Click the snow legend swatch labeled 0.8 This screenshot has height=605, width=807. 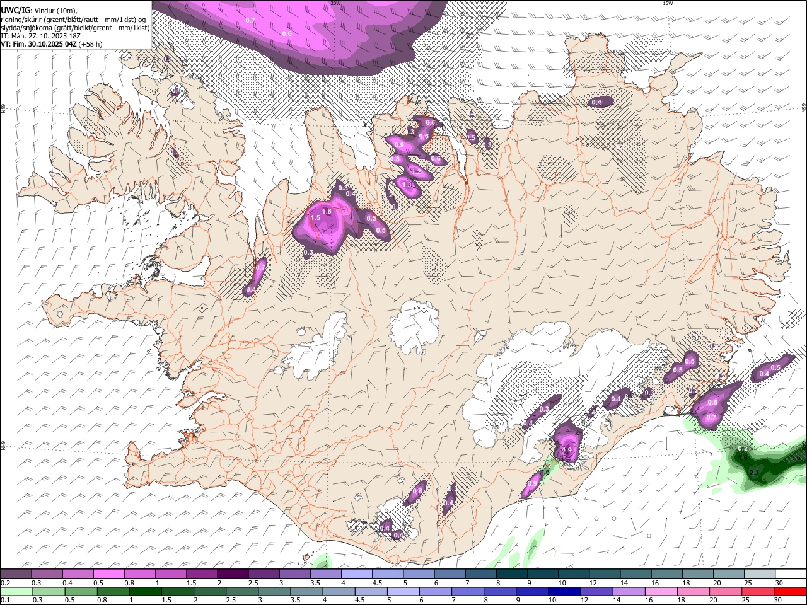(x=140, y=574)
